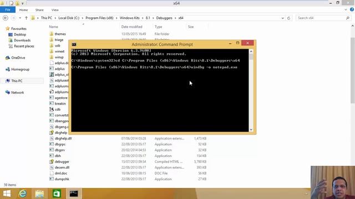Screen dimensions: 355x199
Task: Expand the address bar history dropdown
Action: (282, 18)
